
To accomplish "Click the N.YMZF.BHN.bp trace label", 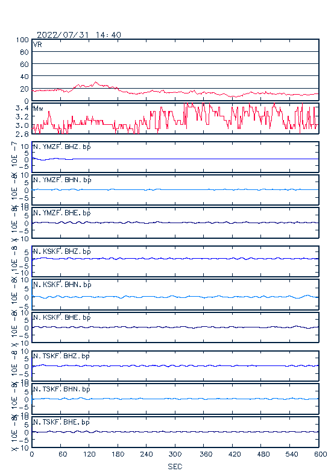I will point(62,180).
